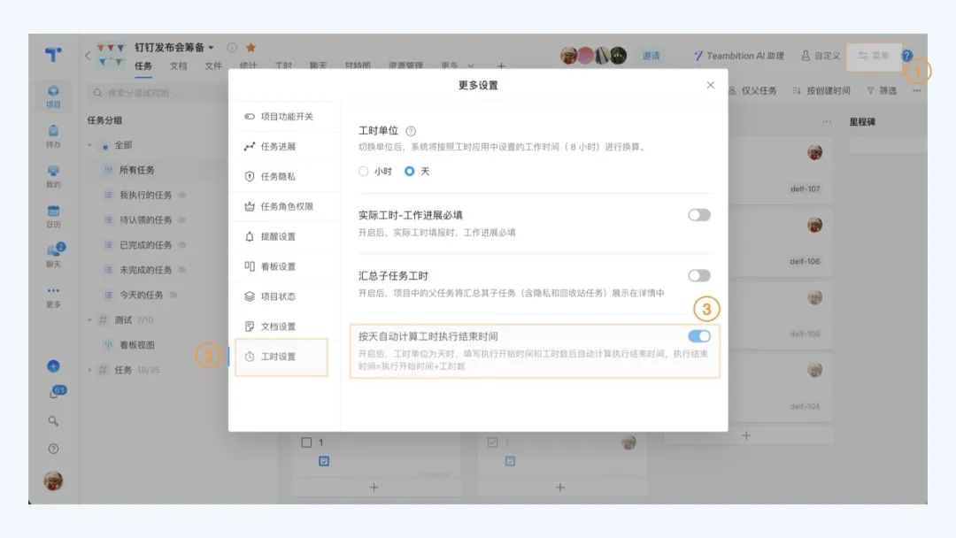Toggle the 实际工时-工作进展必填 switch

pos(699,215)
